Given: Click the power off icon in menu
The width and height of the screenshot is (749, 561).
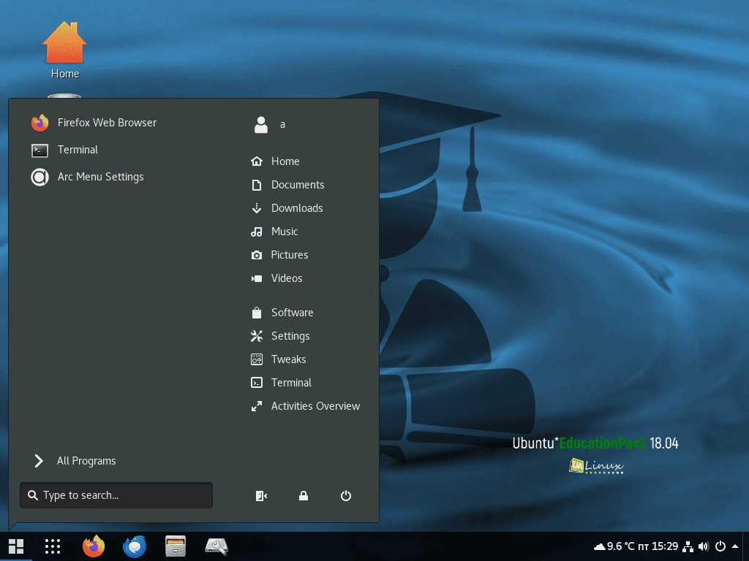Looking at the screenshot, I should point(346,496).
